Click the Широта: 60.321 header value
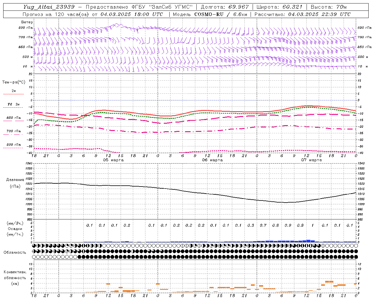Screen dimensions: 373x298 click(x=280, y=7)
